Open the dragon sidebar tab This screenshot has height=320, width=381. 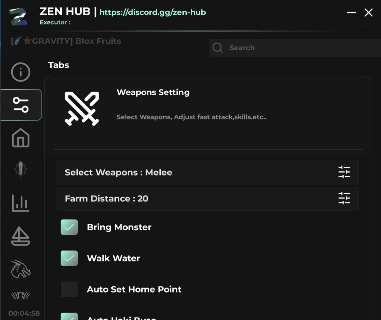coord(21,269)
